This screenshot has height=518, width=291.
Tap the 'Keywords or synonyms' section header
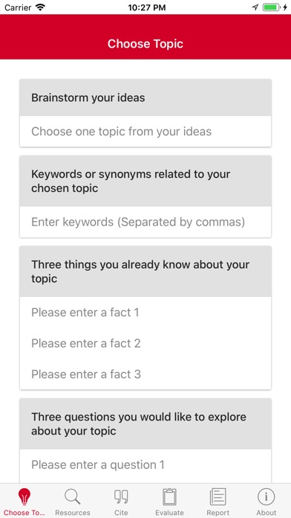pyautogui.click(x=145, y=181)
